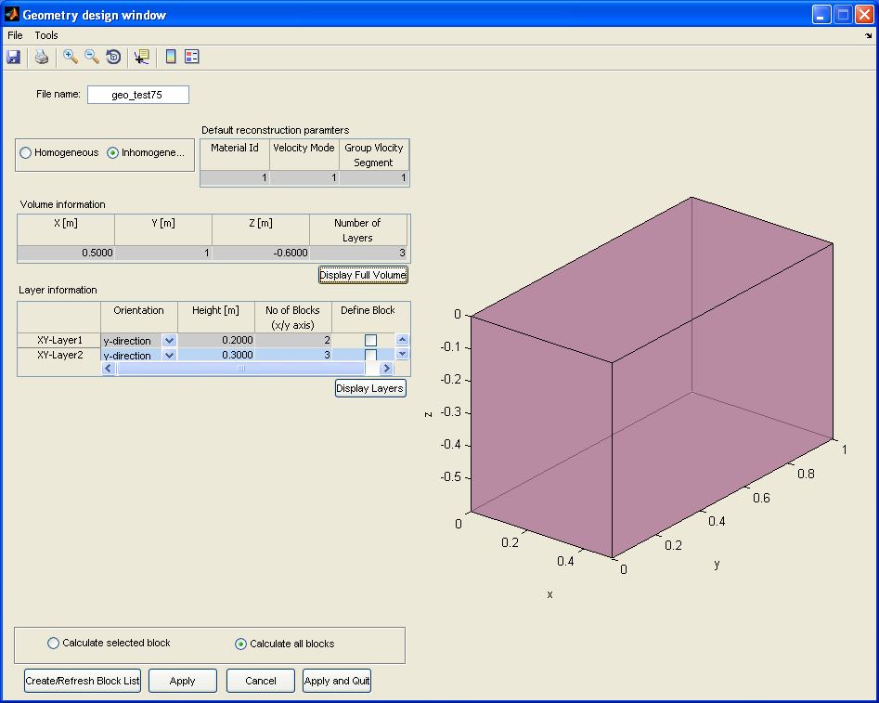Viewport: 879px width, 703px height.
Task: Click the Print figure toolbar icon
Action: click(42, 57)
